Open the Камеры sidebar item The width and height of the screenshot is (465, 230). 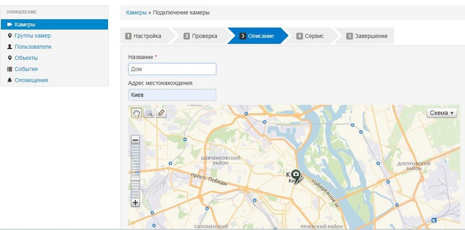click(x=54, y=24)
